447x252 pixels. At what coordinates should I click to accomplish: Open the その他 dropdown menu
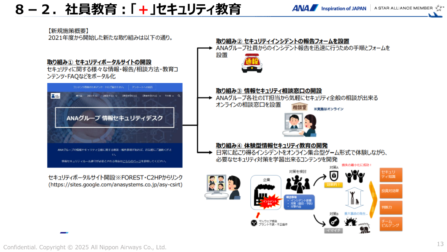[x=169, y=96]
